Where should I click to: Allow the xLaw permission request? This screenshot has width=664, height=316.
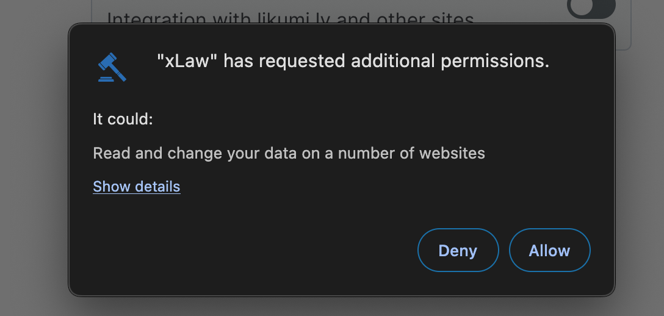(549, 250)
